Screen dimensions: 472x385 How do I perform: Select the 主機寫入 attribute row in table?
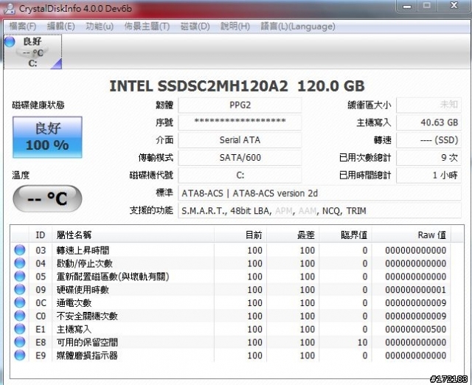[231, 329]
